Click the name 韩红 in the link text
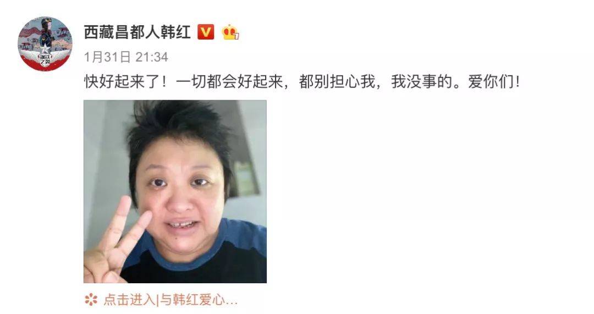Viewport: 594px width, 314px height. coord(186,300)
